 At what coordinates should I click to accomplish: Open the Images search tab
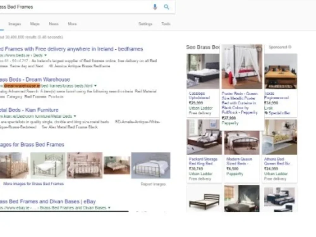(15, 24)
